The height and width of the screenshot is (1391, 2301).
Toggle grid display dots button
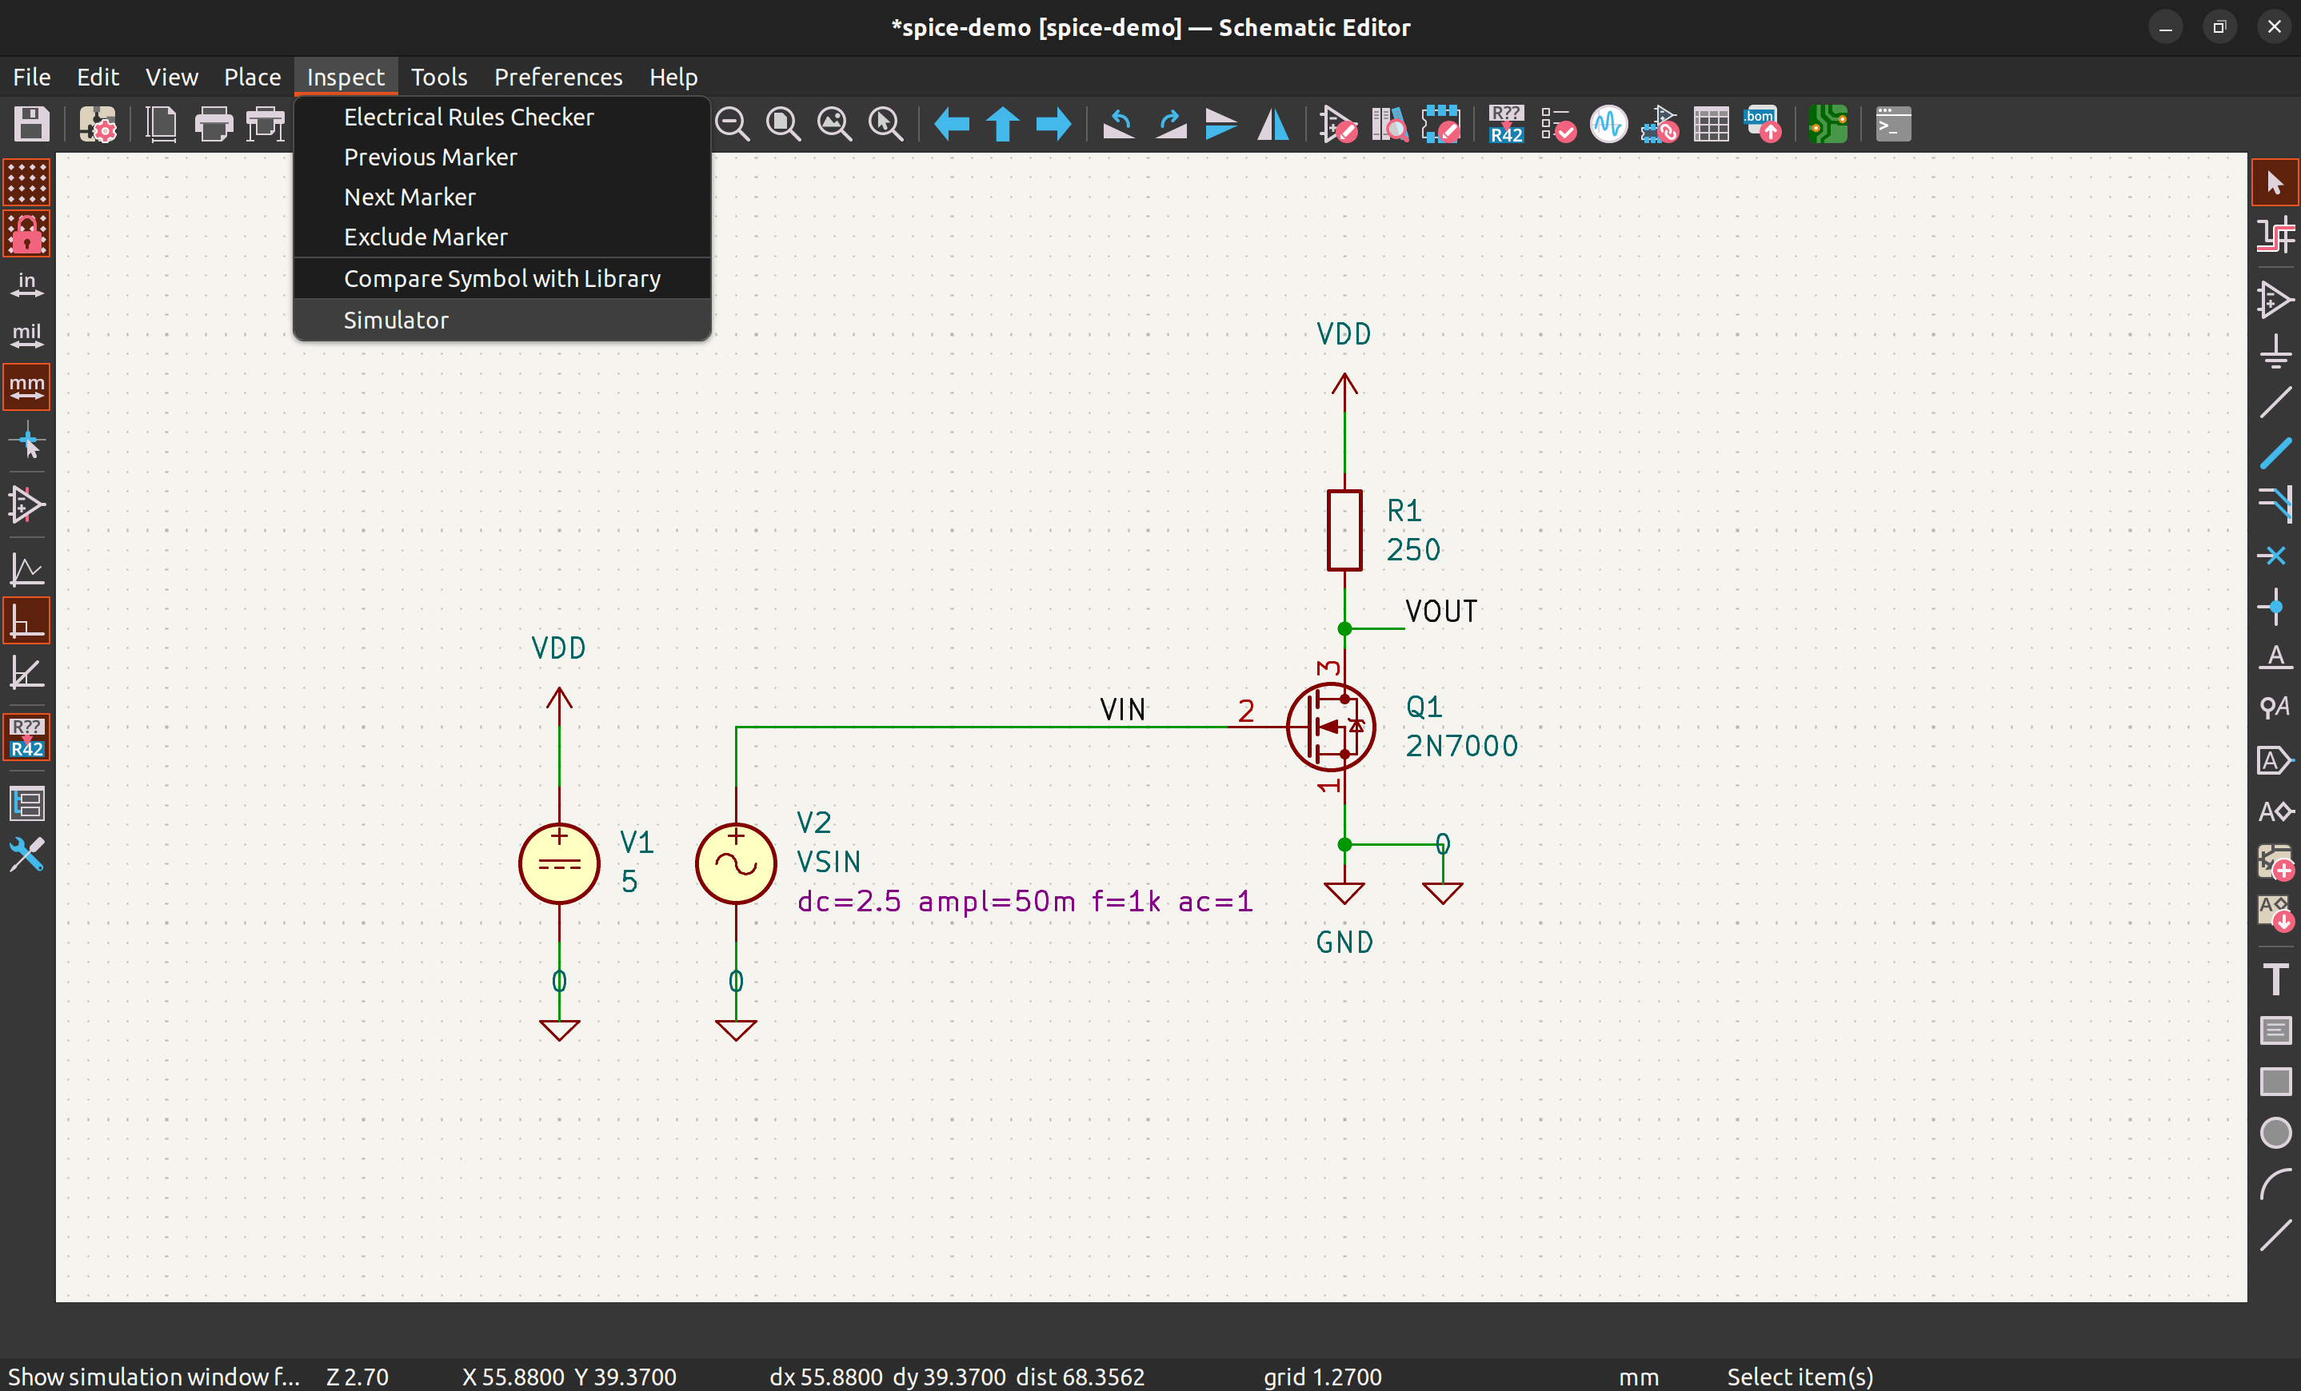pos(27,182)
